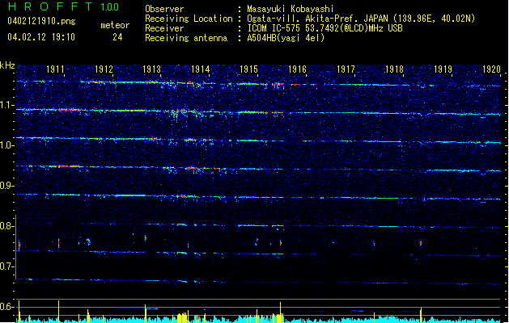Click the 1918 time tick label
The height and width of the screenshot is (323, 509).
[x=394, y=69]
